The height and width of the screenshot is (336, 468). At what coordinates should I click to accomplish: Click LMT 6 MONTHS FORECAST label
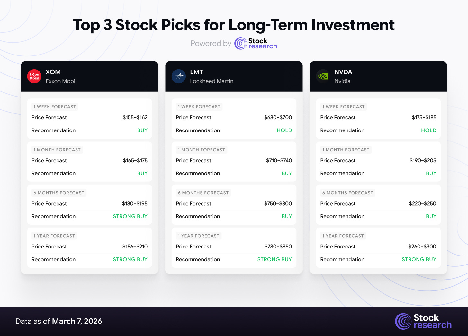point(203,193)
